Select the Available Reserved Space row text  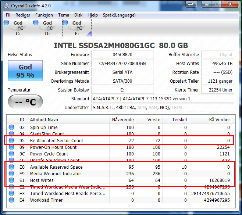[56, 167]
